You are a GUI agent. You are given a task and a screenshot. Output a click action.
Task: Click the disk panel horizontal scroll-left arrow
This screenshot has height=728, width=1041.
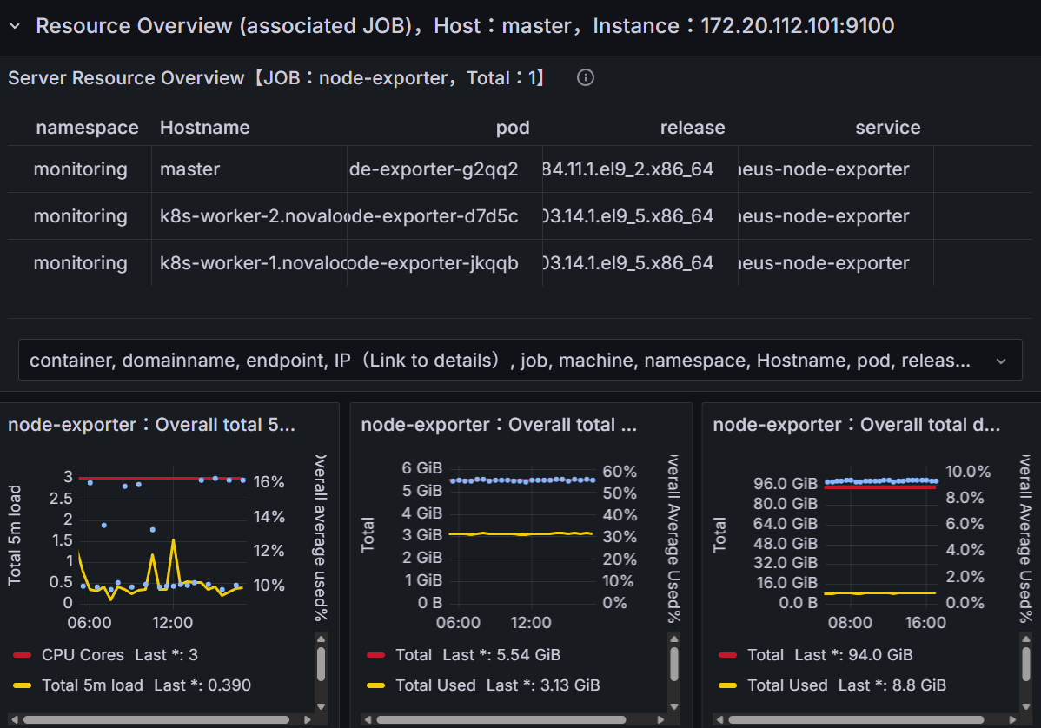(x=719, y=720)
